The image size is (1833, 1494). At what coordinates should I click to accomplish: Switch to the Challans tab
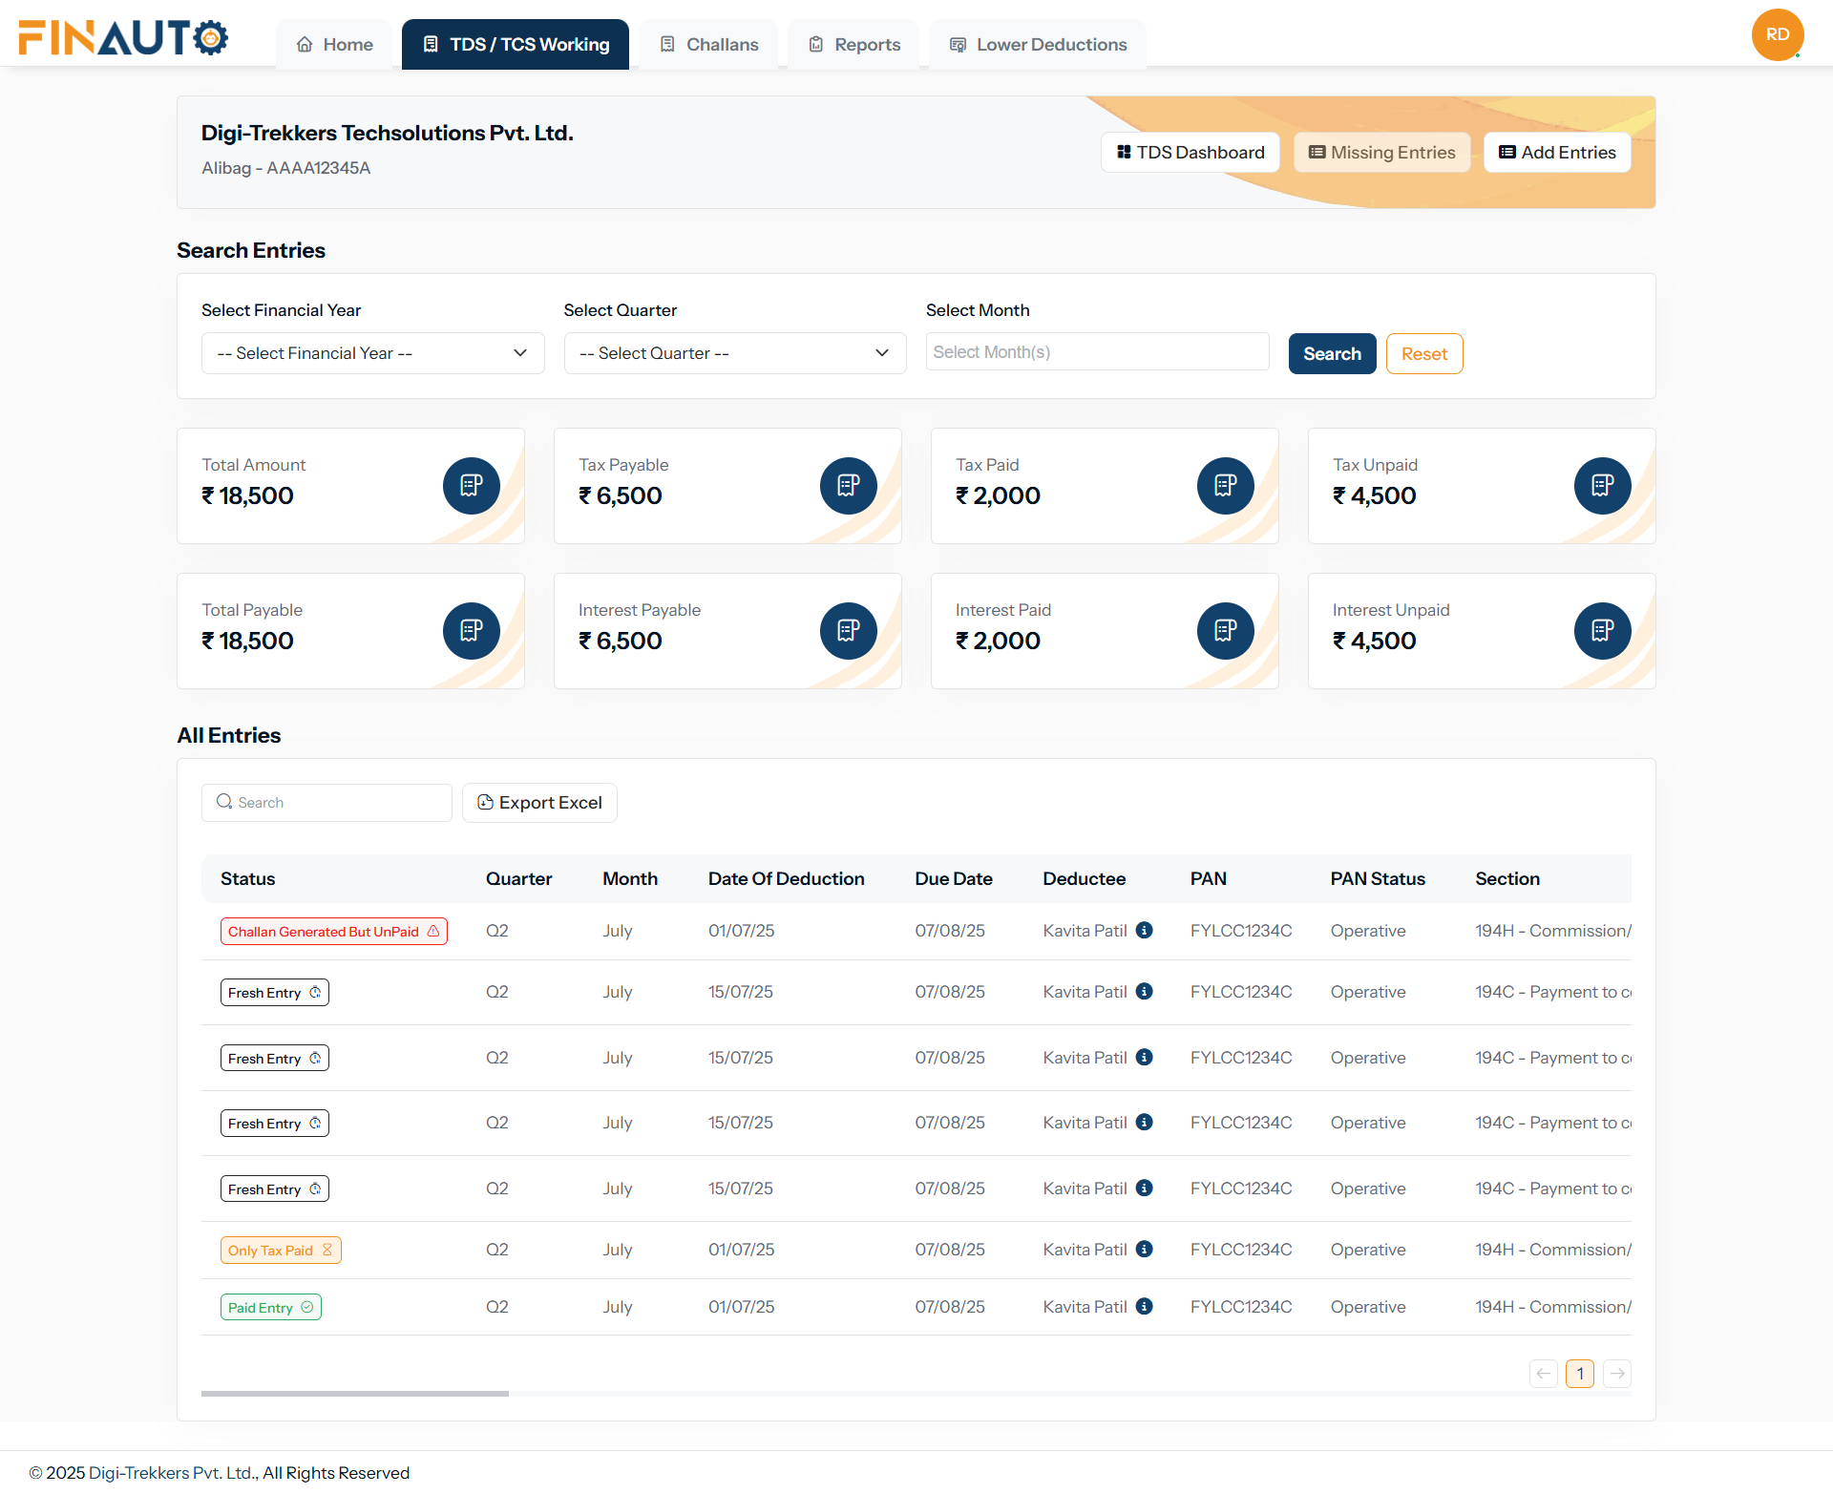click(708, 44)
